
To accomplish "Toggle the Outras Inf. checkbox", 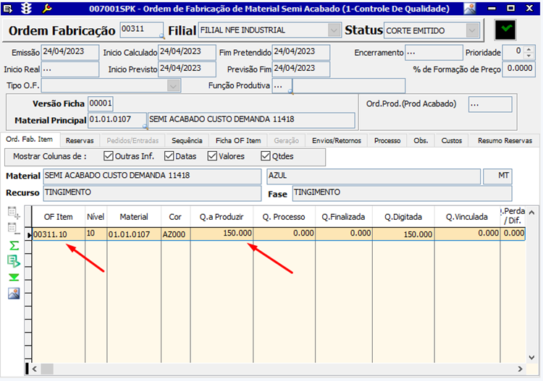I will coord(109,156).
